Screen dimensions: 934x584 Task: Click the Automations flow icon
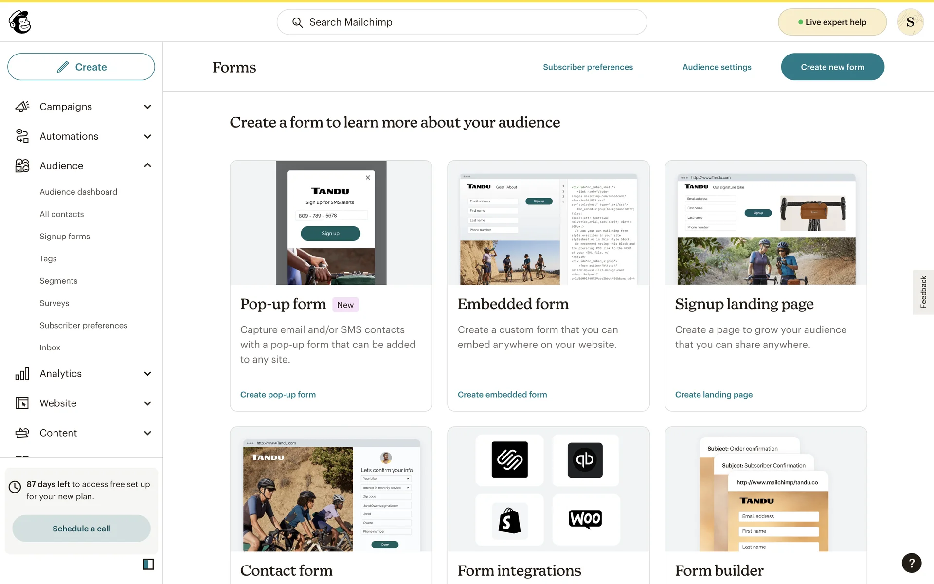tap(22, 136)
